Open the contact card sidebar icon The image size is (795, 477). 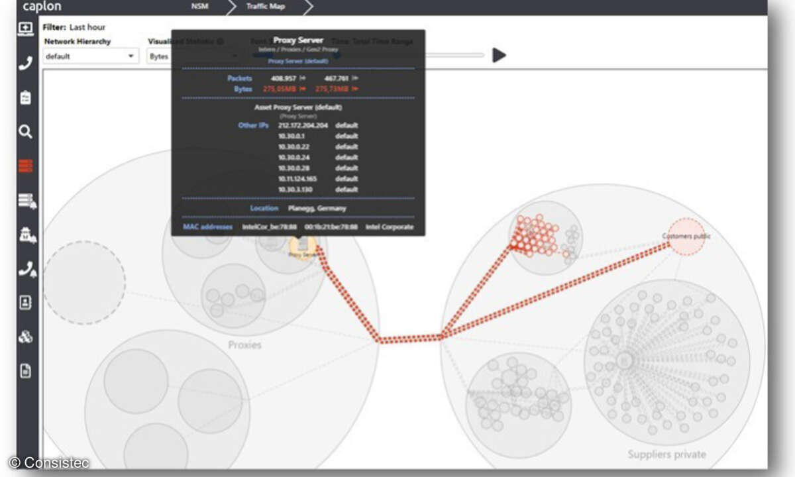tap(25, 303)
